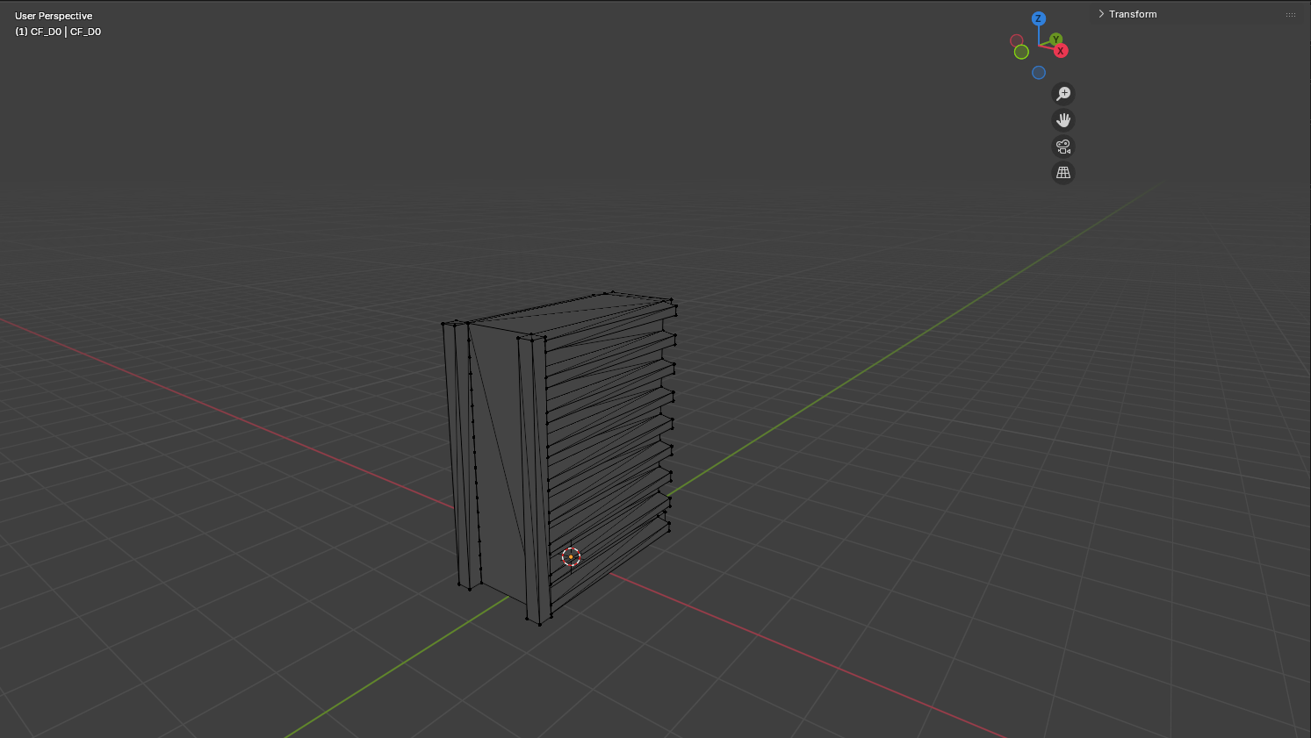Click the negative Y axis gizmo circle
Image resolution: width=1311 pixels, height=738 pixels.
tap(1021, 52)
